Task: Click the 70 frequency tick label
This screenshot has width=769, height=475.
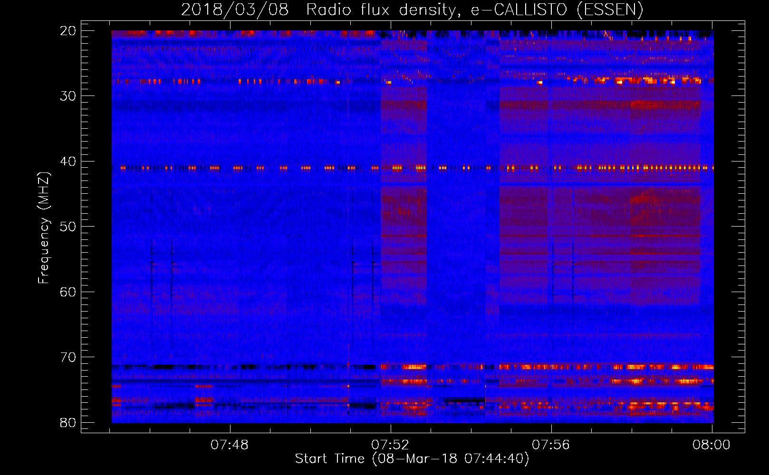Action: coord(68,357)
